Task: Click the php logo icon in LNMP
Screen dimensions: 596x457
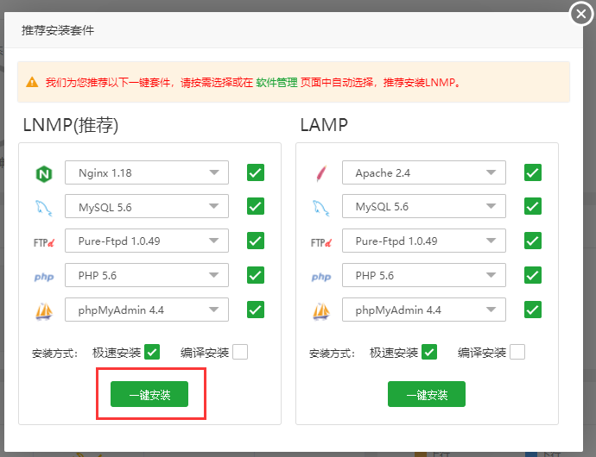Action: coord(44,277)
